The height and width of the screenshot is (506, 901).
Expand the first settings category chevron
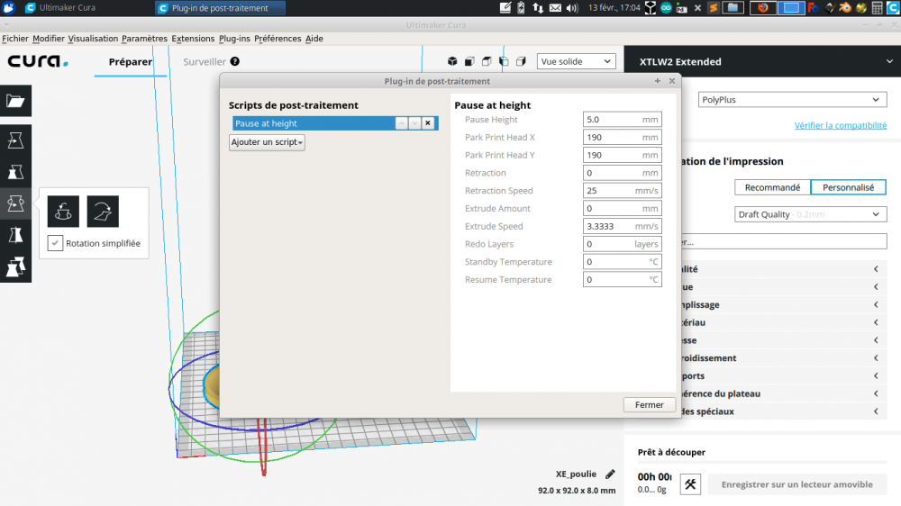click(x=877, y=269)
